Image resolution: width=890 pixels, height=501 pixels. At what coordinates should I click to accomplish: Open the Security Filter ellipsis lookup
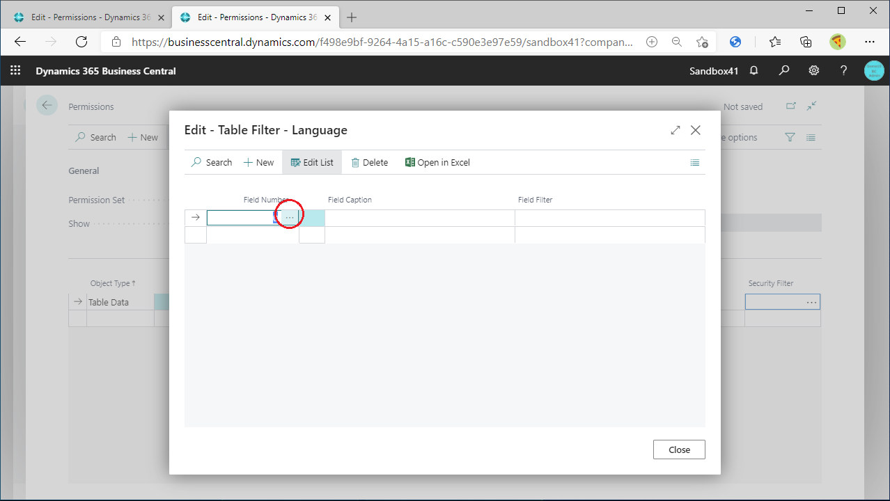coord(811,301)
